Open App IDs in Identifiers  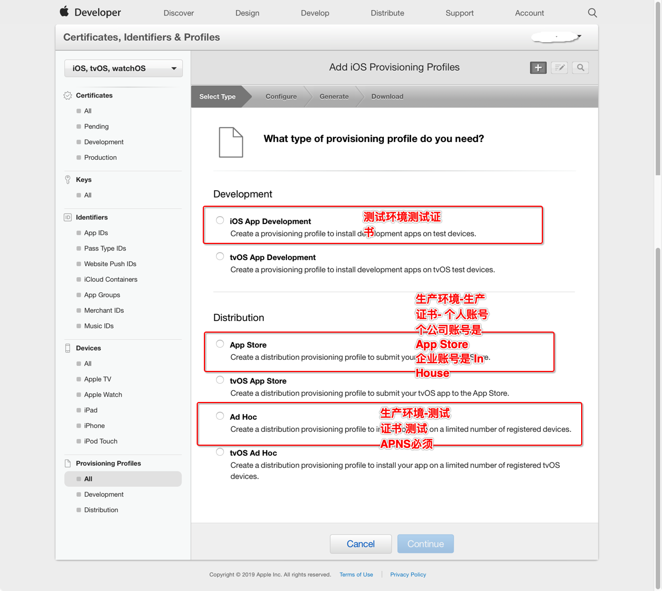(x=96, y=233)
